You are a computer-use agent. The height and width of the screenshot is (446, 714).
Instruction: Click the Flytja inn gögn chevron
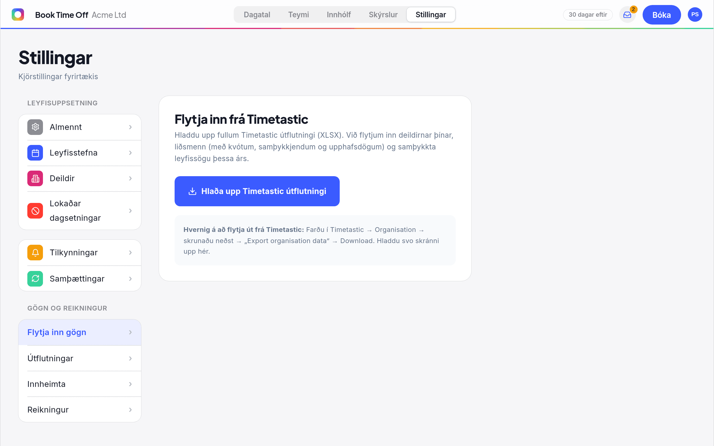click(x=131, y=333)
